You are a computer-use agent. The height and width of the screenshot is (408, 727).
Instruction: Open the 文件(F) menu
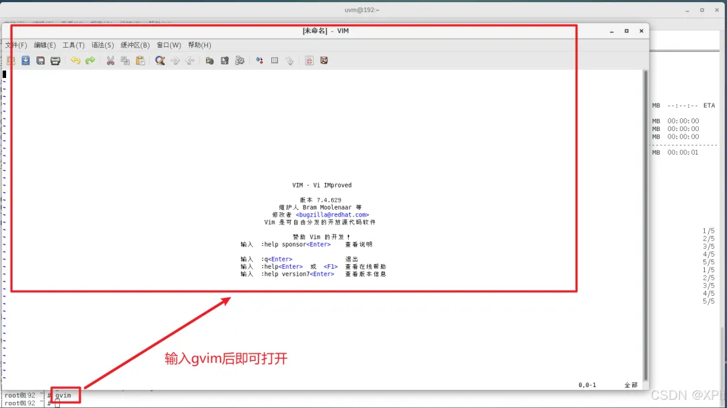[x=16, y=45]
